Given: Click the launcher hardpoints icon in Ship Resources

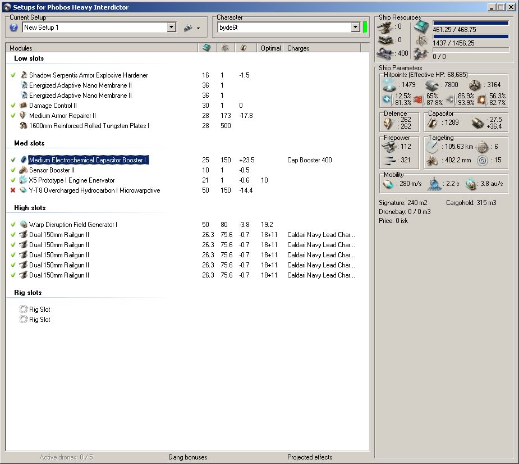Looking at the screenshot, I should click(x=385, y=40).
